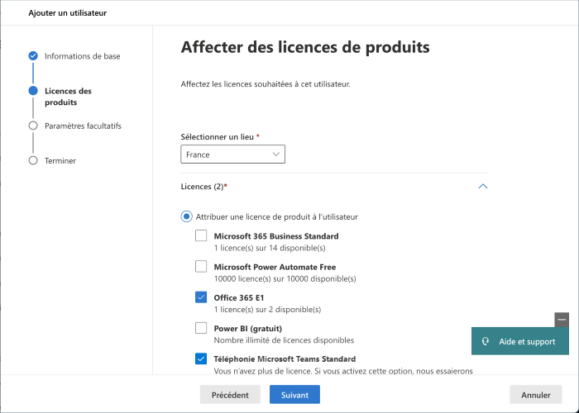
Task: Click the Office 365 E1 label
Action: pos(239,297)
